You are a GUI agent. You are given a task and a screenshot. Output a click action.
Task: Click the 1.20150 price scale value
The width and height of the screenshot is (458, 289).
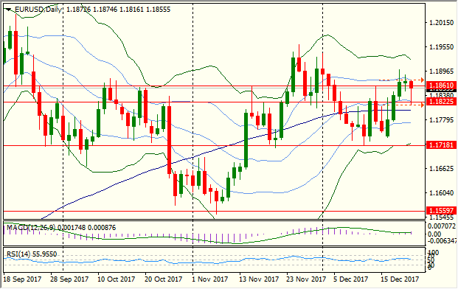[x=441, y=22]
